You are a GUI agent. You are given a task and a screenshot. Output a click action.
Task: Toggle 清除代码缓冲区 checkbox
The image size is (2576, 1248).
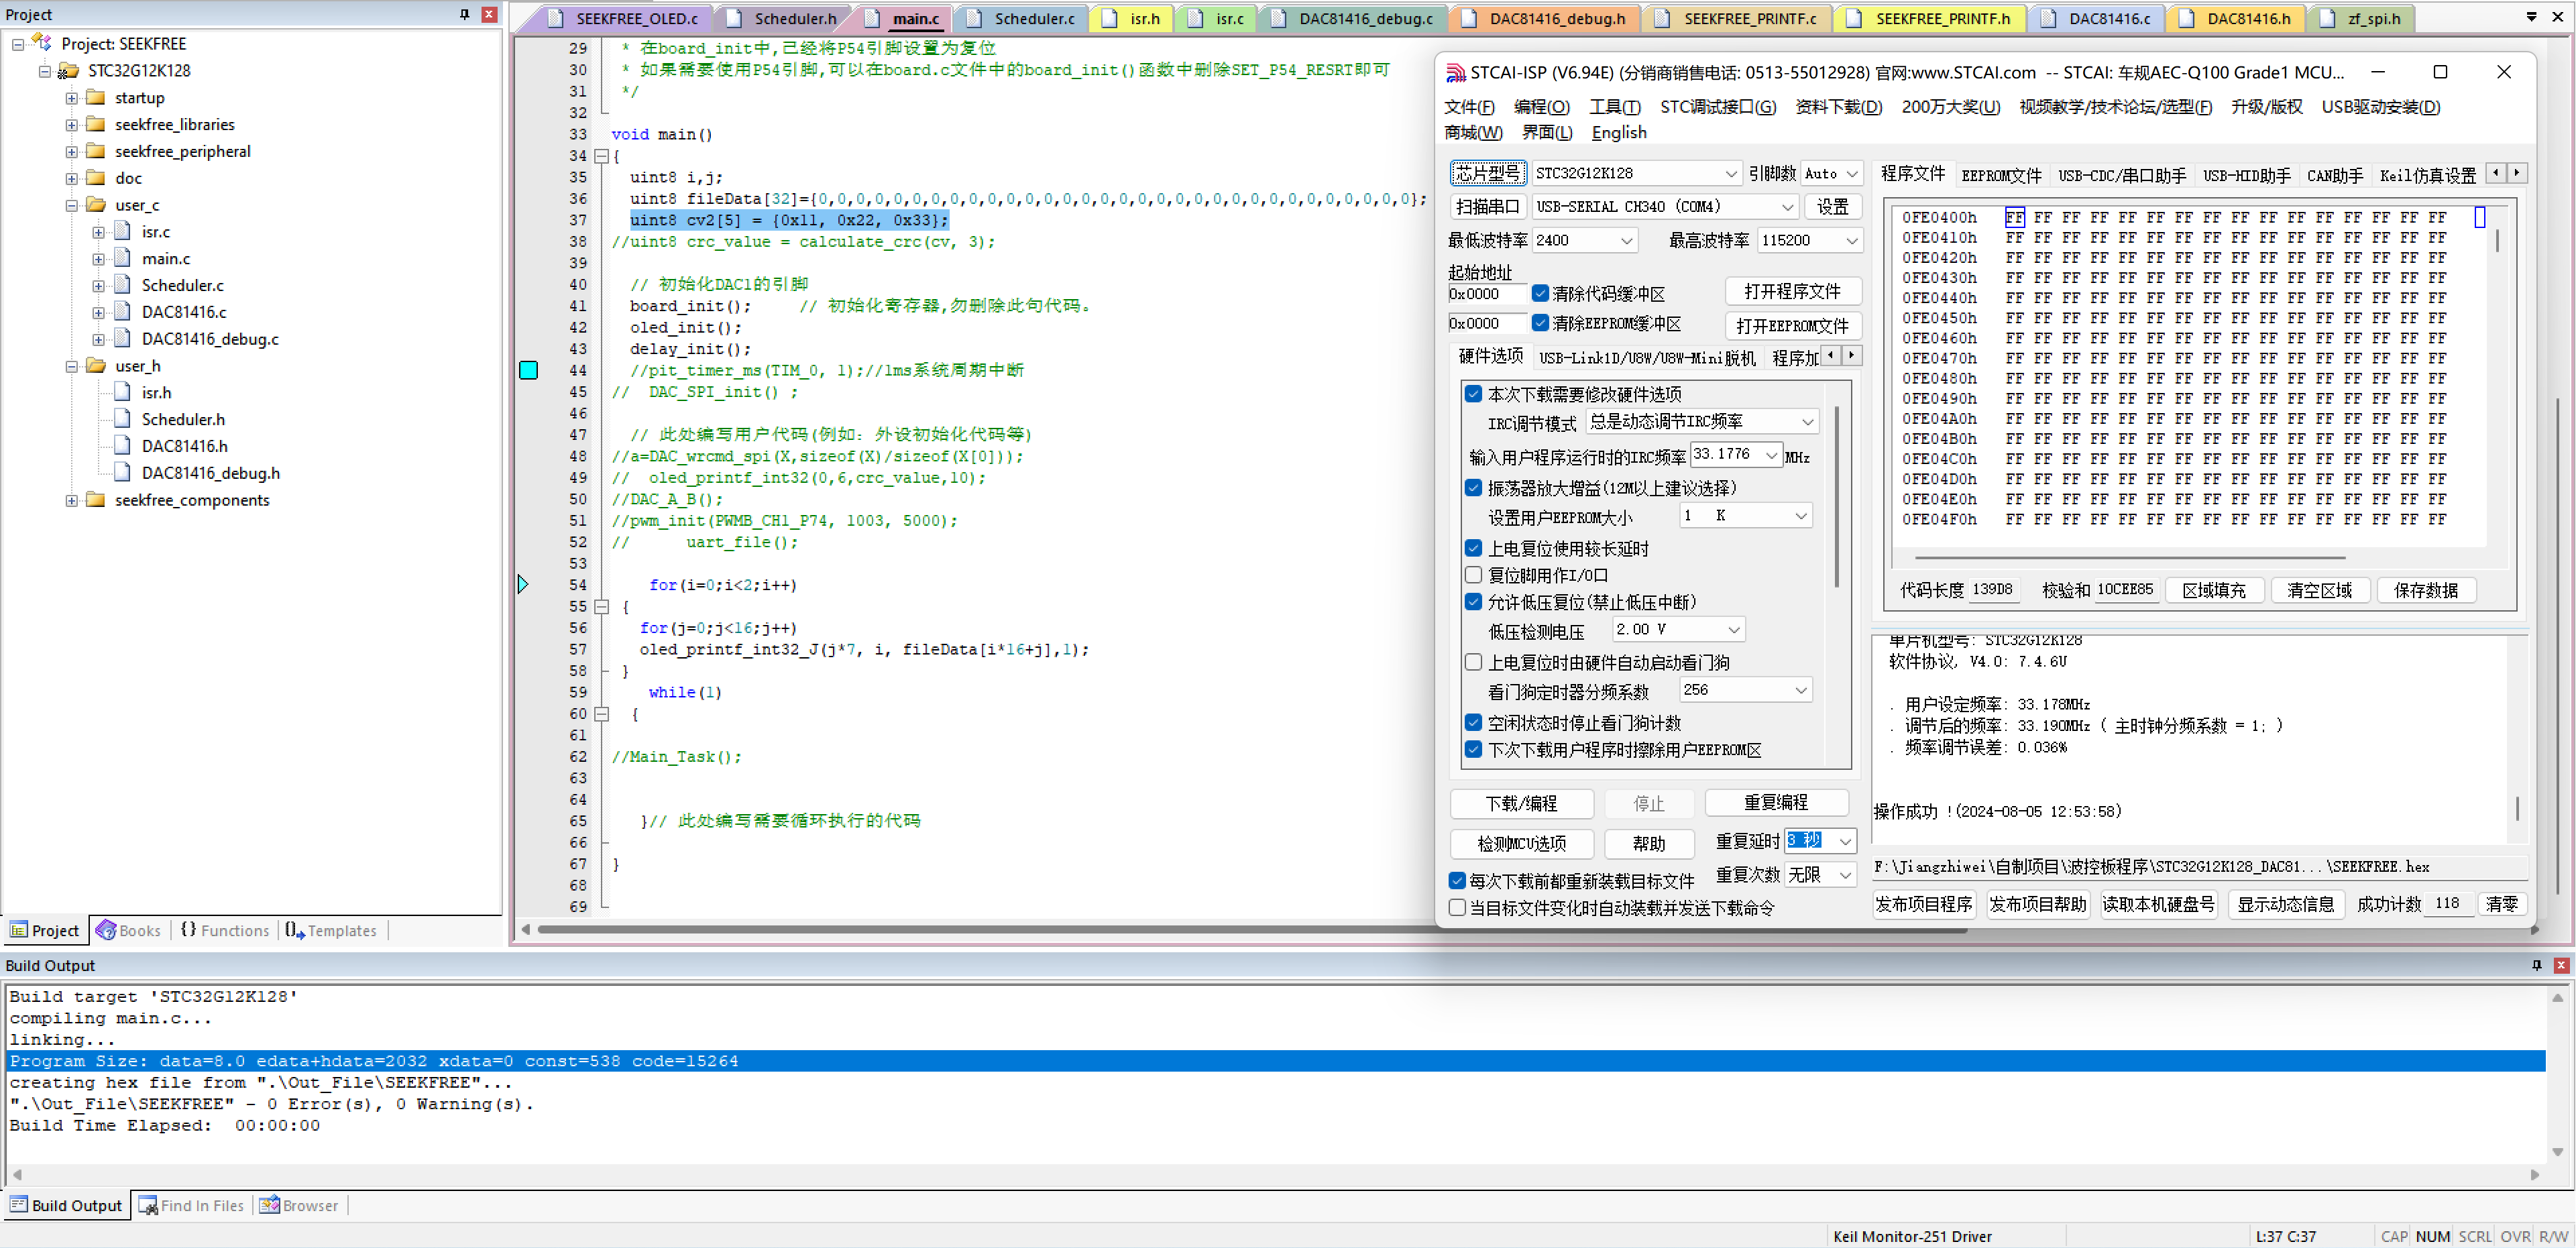coord(1541,293)
